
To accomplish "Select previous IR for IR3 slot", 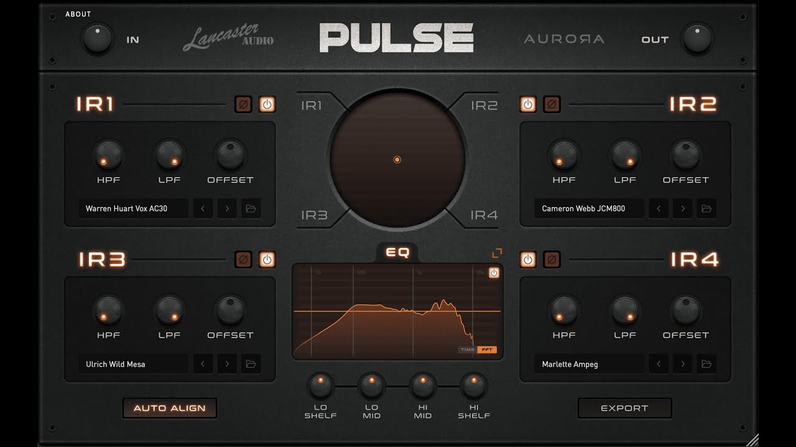I will [x=203, y=364].
